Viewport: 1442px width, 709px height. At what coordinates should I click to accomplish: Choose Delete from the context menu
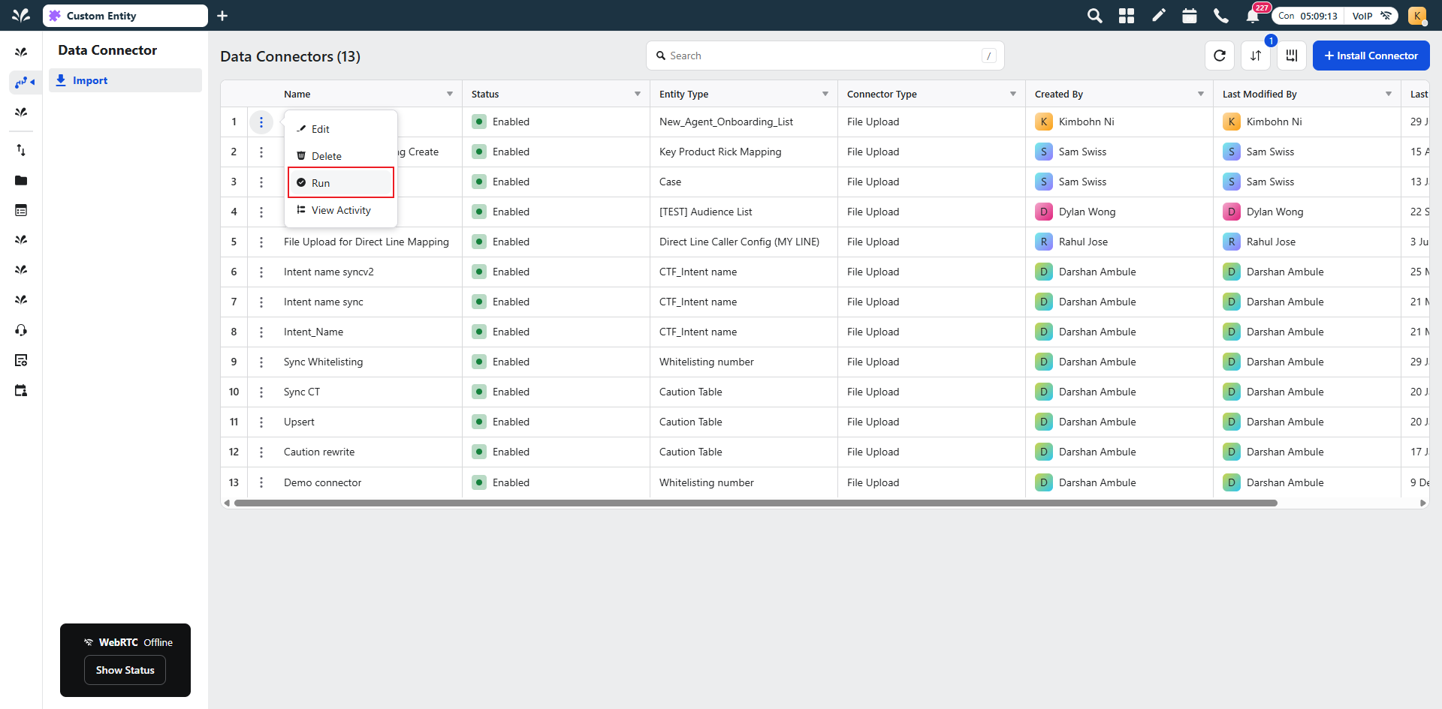pyautogui.click(x=341, y=156)
